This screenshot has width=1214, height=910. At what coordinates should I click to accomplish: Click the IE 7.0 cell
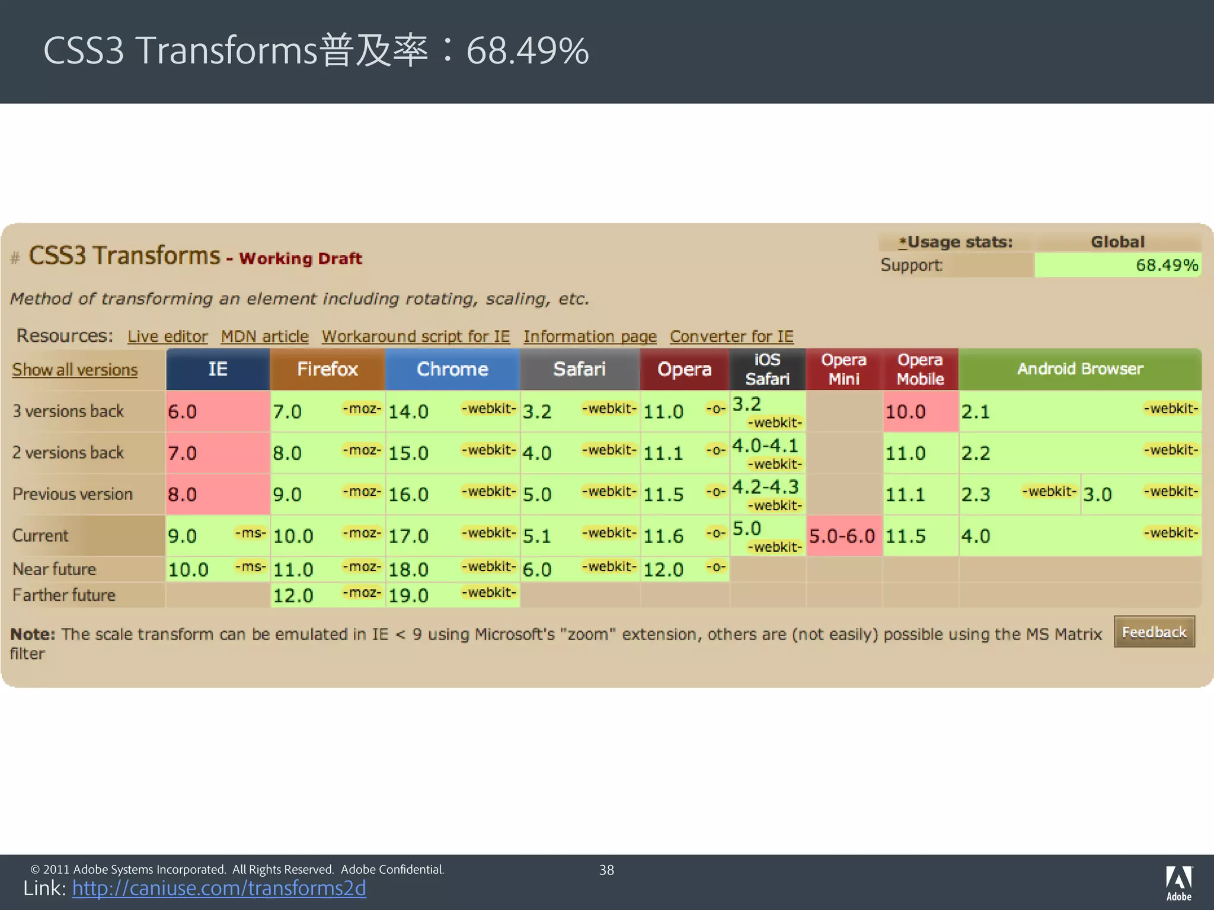tap(218, 453)
